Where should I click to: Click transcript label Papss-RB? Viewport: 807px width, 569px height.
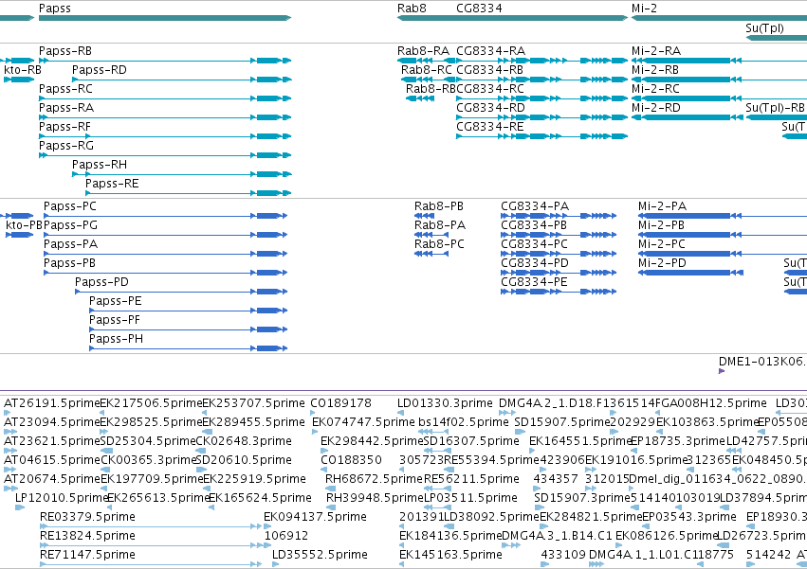click(x=65, y=51)
